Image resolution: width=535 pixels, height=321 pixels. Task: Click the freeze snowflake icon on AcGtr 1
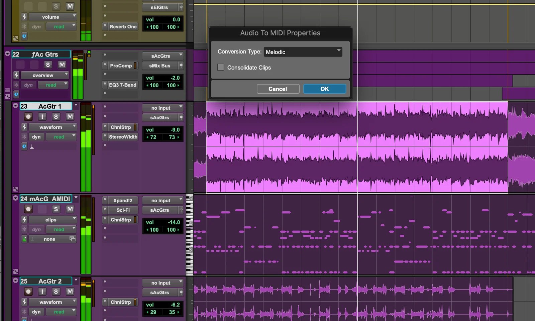pyautogui.click(x=24, y=137)
